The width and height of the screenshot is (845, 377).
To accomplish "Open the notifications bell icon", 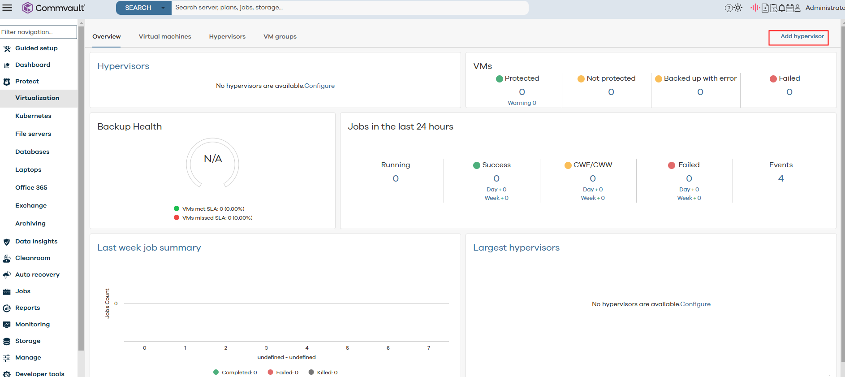I will click(781, 8).
